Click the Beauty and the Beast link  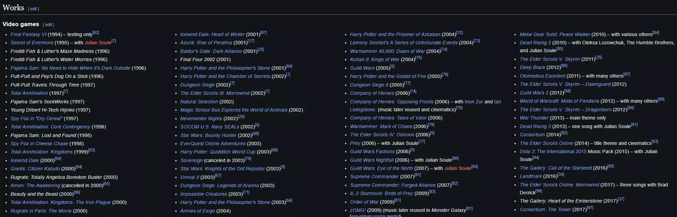[34, 194]
